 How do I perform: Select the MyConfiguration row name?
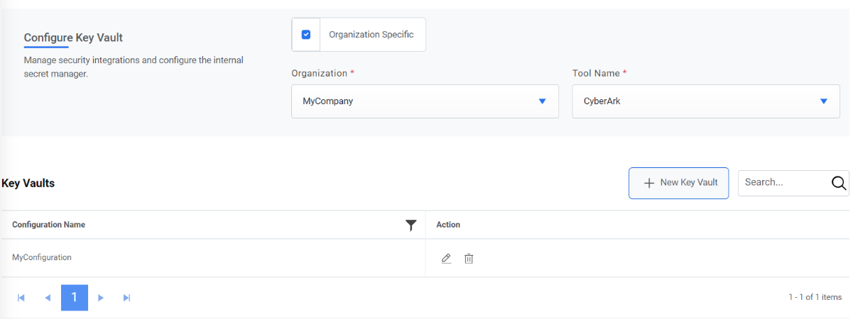tap(42, 258)
